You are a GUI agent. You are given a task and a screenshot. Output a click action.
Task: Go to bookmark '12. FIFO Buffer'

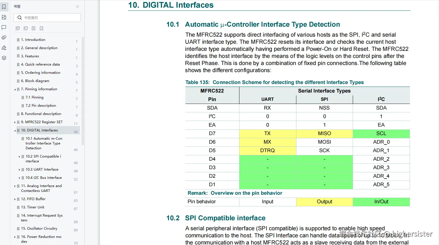(x=33, y=199)
